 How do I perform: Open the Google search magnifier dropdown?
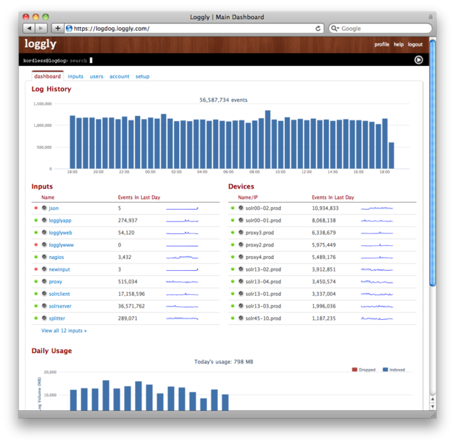tap(335, 29)
